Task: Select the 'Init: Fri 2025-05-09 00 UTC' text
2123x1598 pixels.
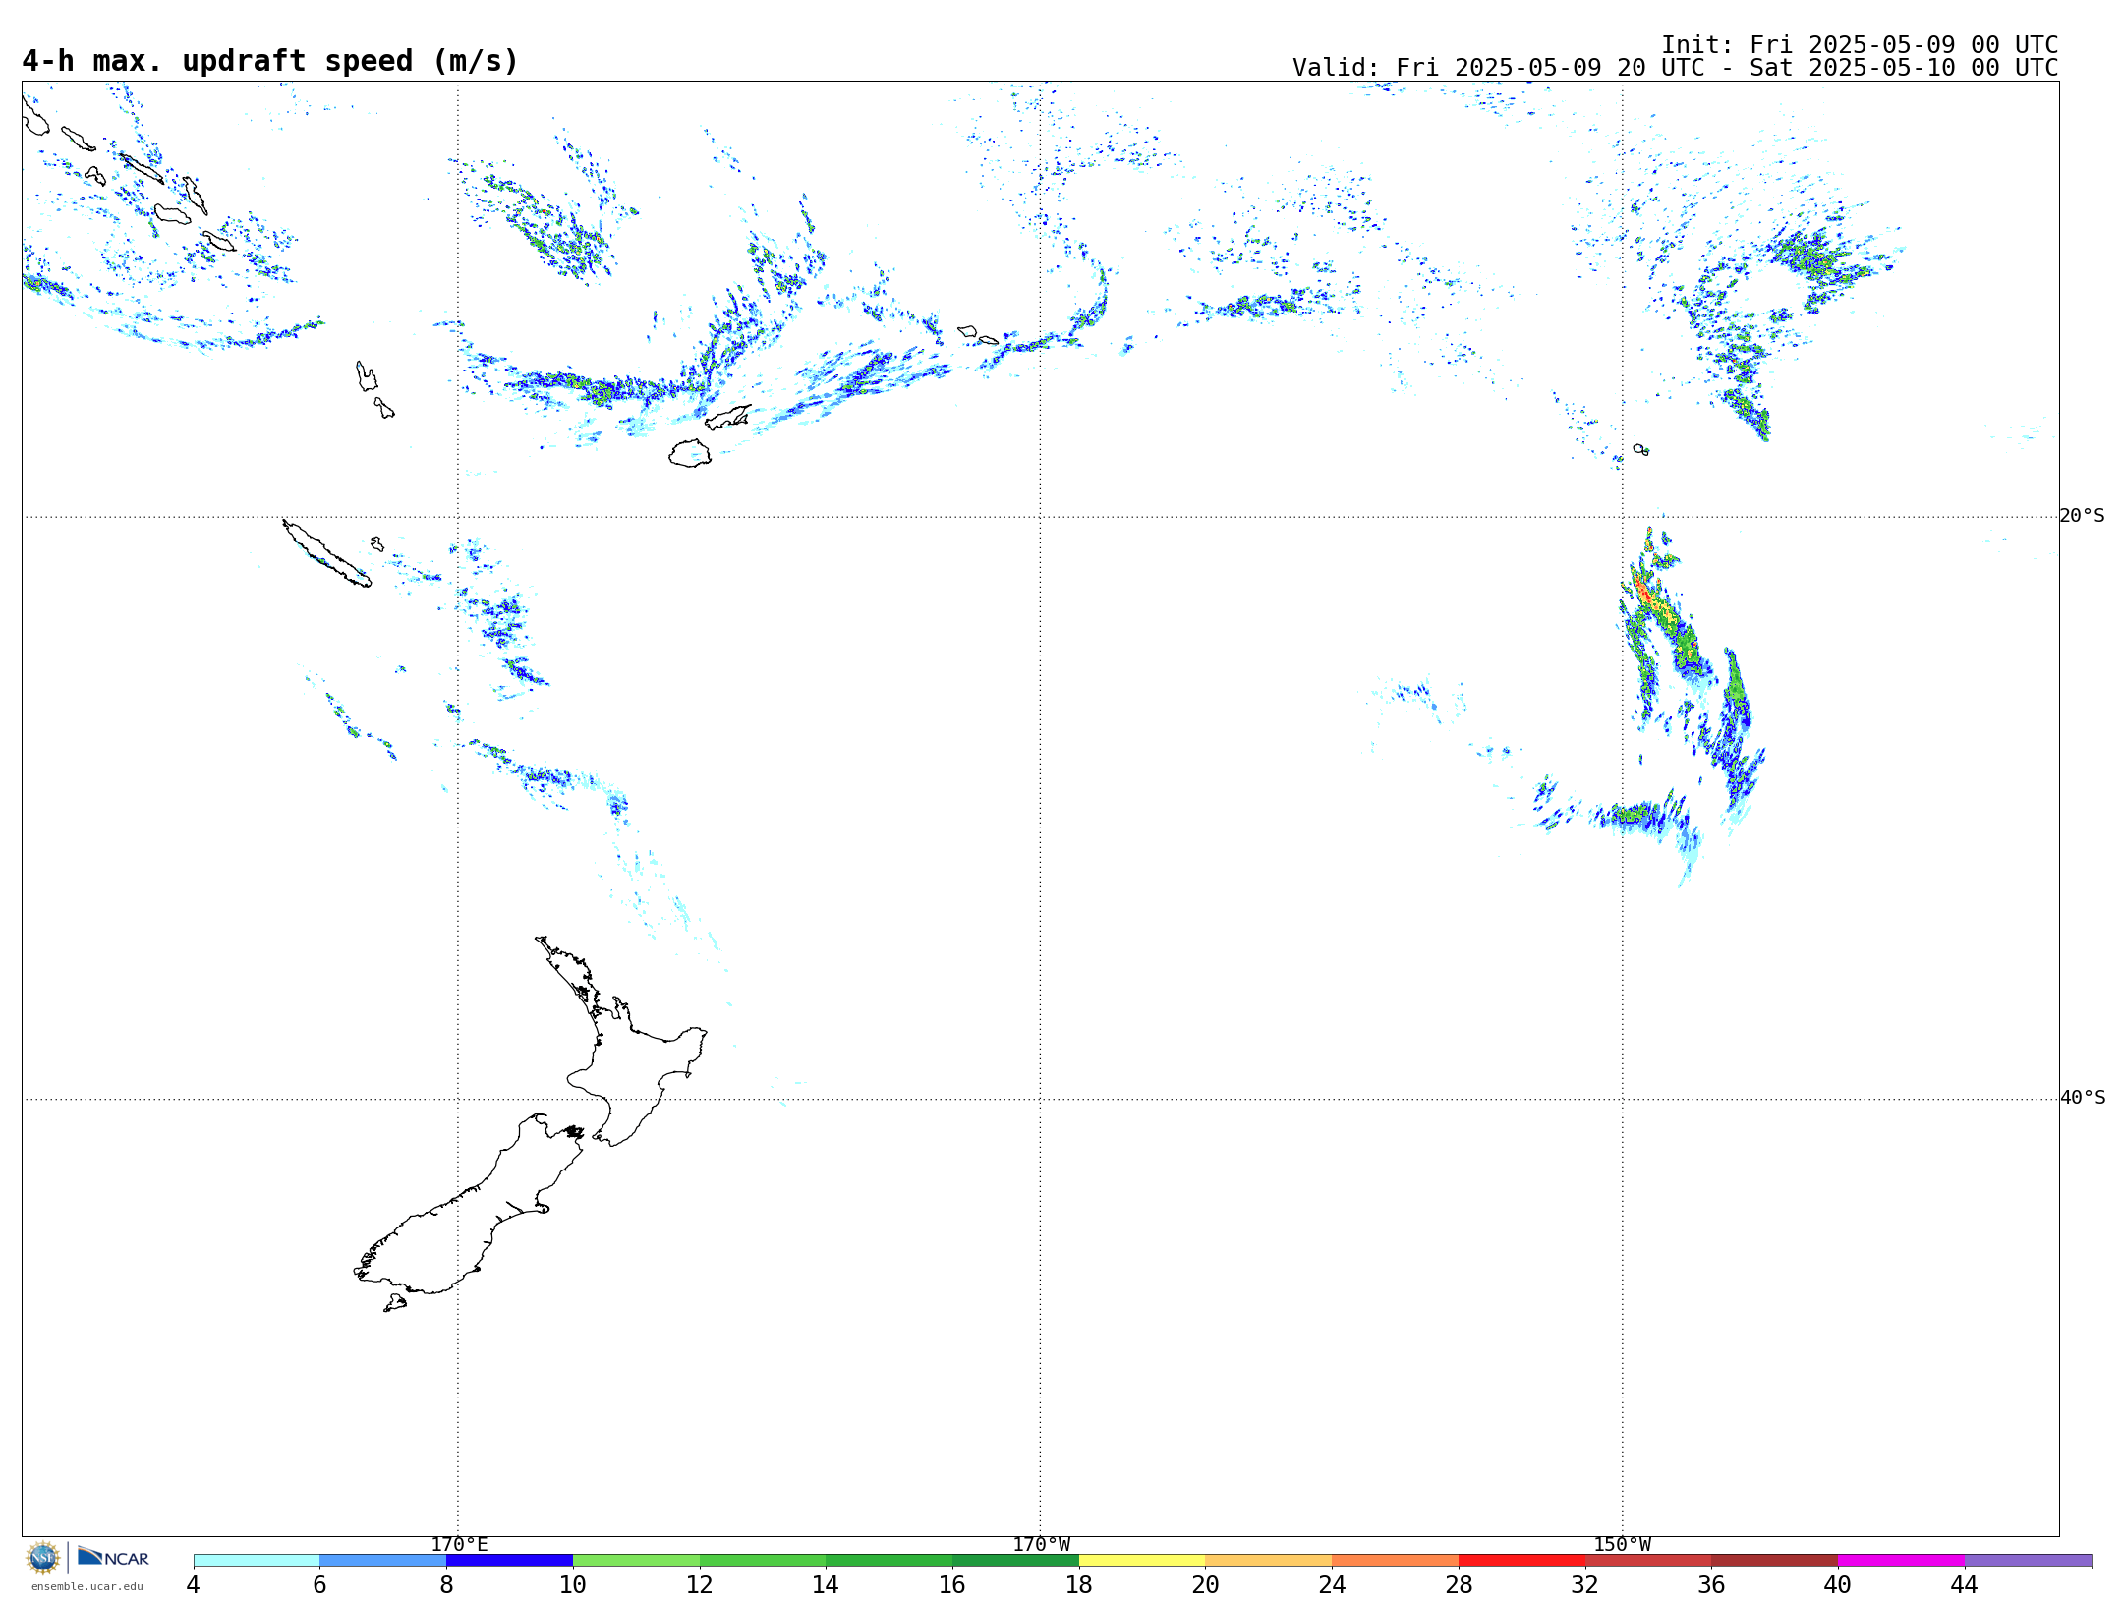Action: coord(1860,45)
